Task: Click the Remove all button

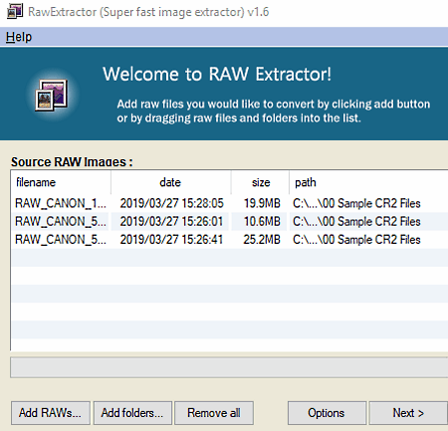Action: pyautogui.click(x=214, y=413)
